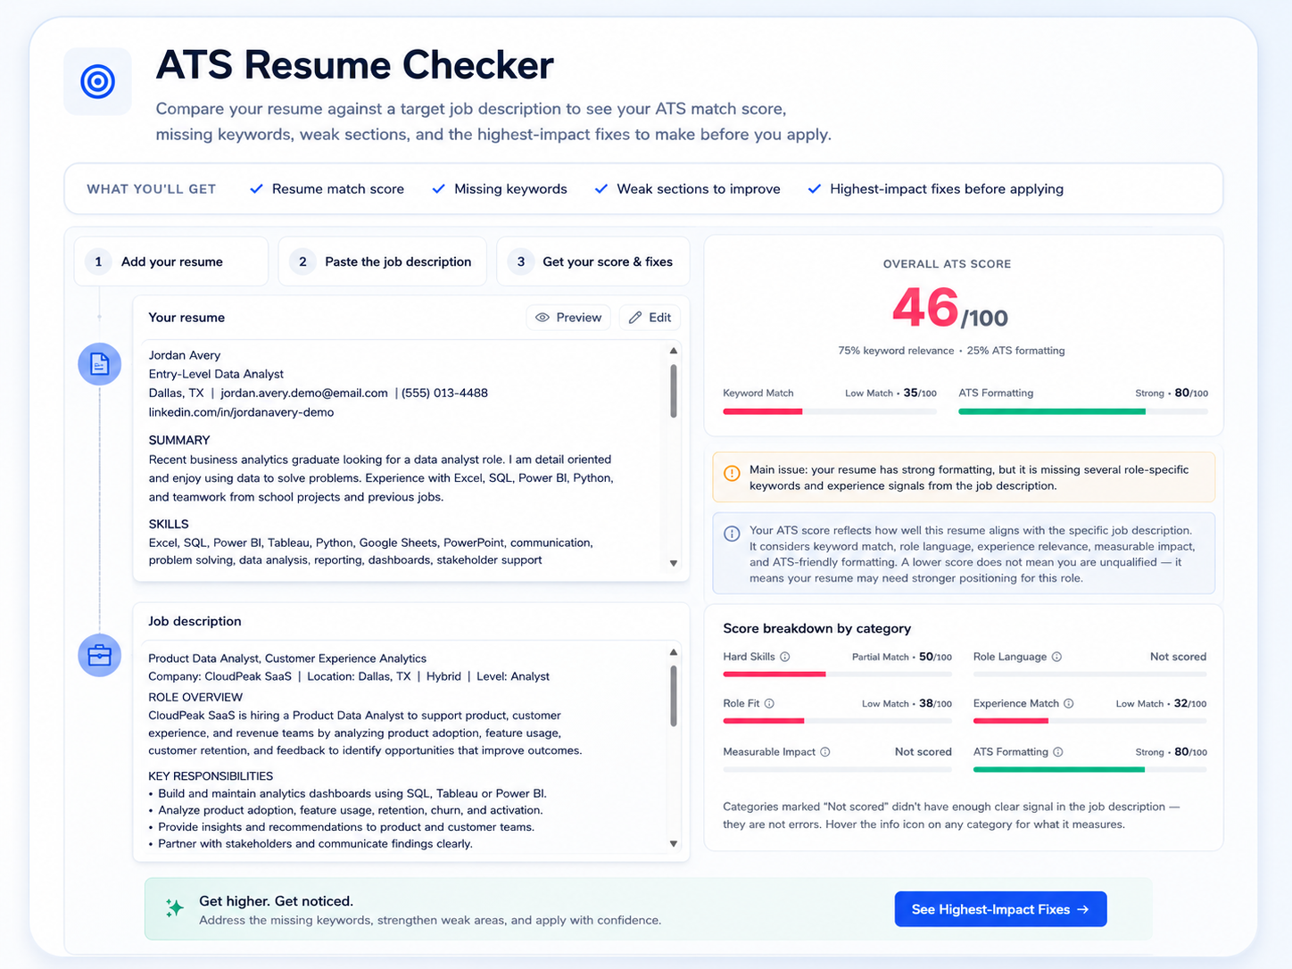Click the info icon in the ATS score explanation box
Screen dimensions: 1292x969
point(732,534)
